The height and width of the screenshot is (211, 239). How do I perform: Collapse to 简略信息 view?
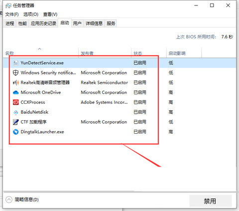[22, 200]
